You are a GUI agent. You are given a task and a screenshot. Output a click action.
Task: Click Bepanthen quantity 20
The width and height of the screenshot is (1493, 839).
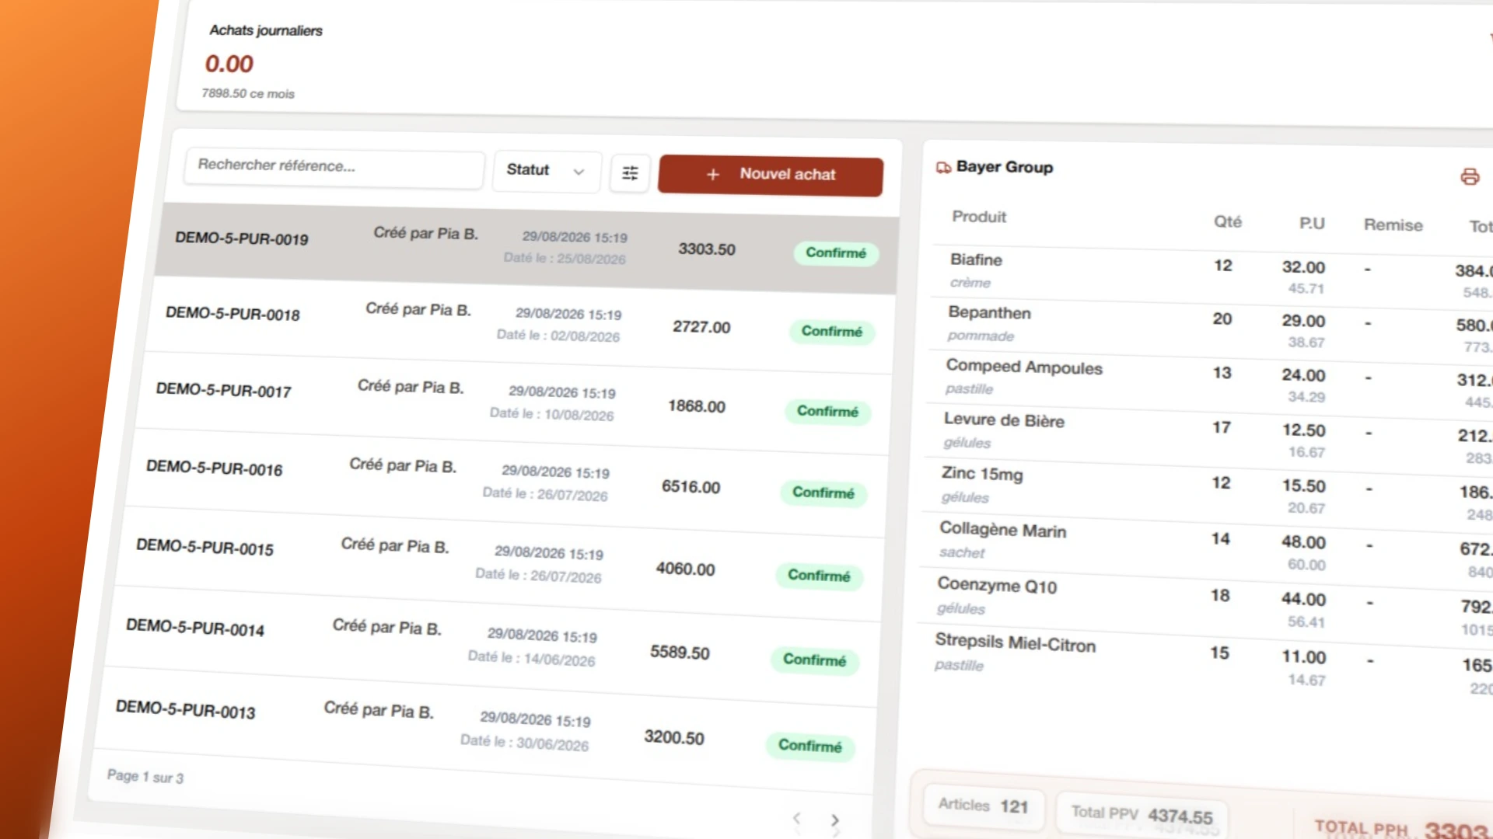(1222, 319)
